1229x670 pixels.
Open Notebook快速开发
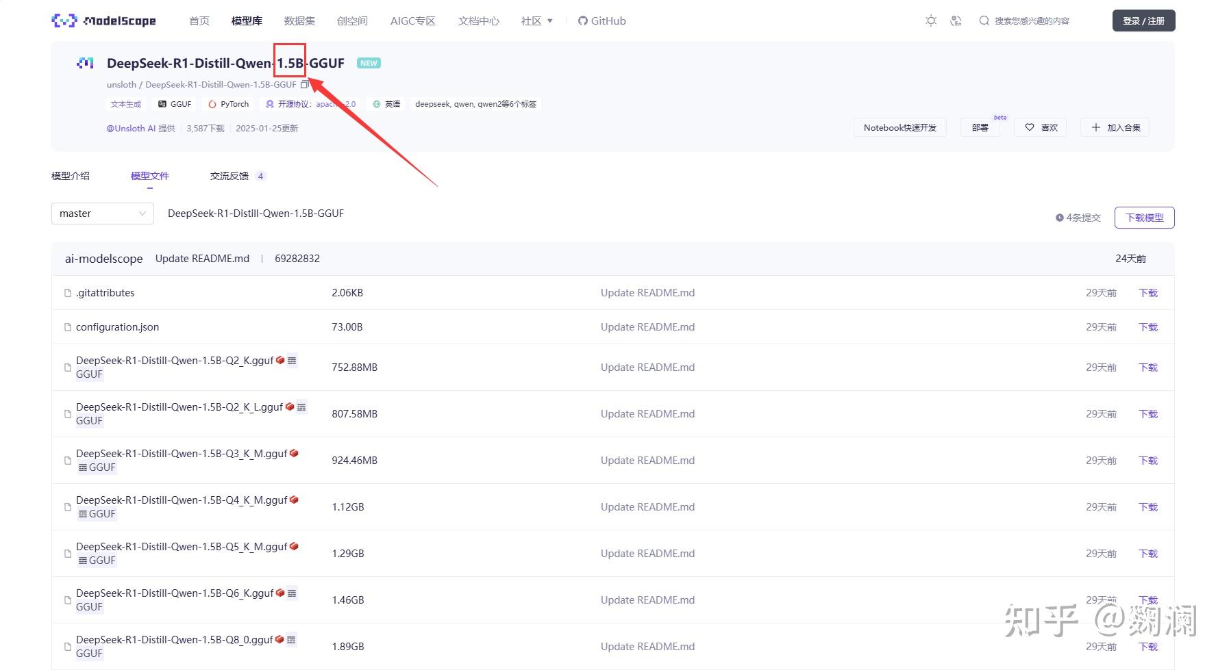pos(900,127)
